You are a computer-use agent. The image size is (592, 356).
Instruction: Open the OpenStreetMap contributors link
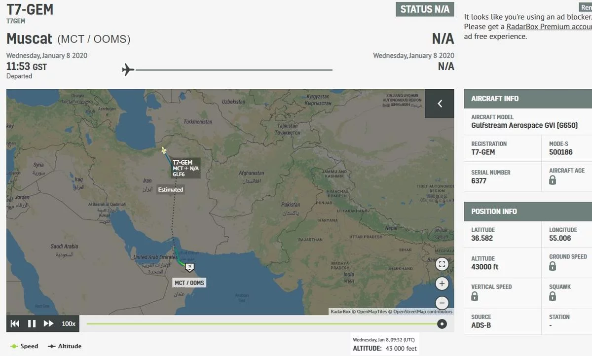pos(423,312)
